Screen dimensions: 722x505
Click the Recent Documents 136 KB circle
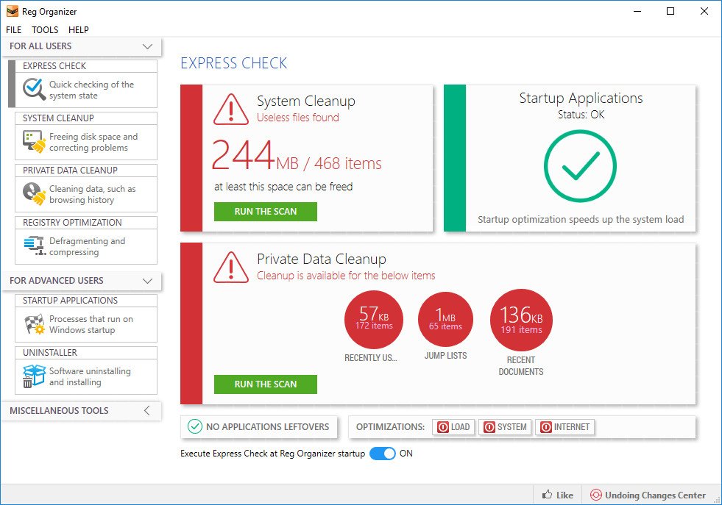pos(521,320)
